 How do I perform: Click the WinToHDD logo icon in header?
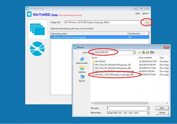(x=29, y=14)
